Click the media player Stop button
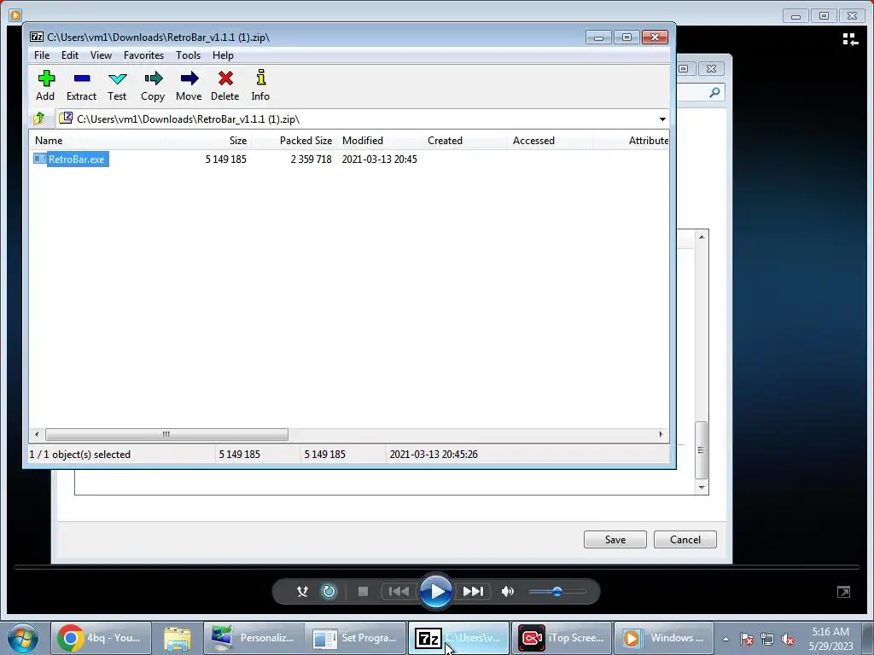This screenshot has height=655, width=874. pos(363,592)
